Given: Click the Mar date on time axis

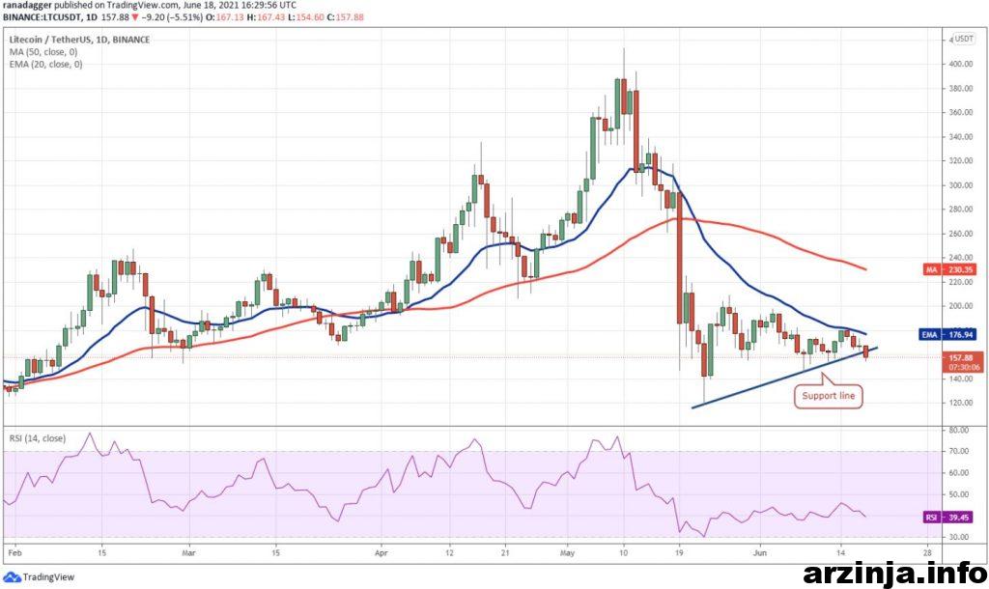Looking at the screenshot, I should 188,553.
